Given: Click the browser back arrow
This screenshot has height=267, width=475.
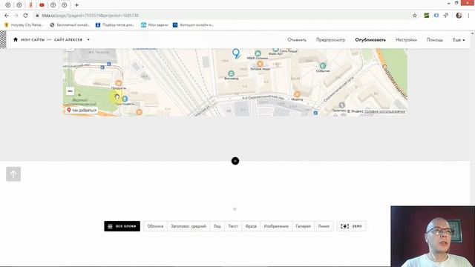Looking at the screenshot, I should (x=7, y=16).
